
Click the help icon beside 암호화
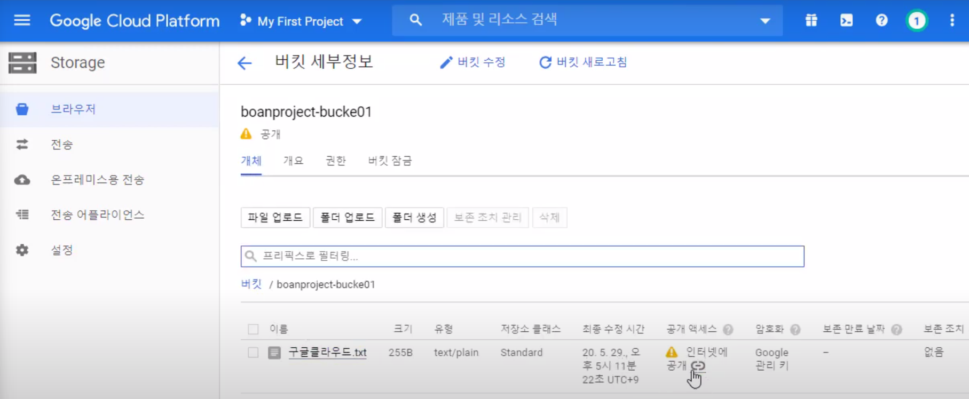point(795,330)
